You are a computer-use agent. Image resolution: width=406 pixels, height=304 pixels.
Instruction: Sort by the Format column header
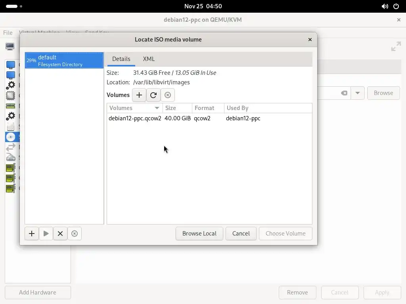coord(208,108)
